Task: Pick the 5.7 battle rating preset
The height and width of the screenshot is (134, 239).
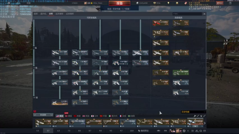Action: [48, 131]
